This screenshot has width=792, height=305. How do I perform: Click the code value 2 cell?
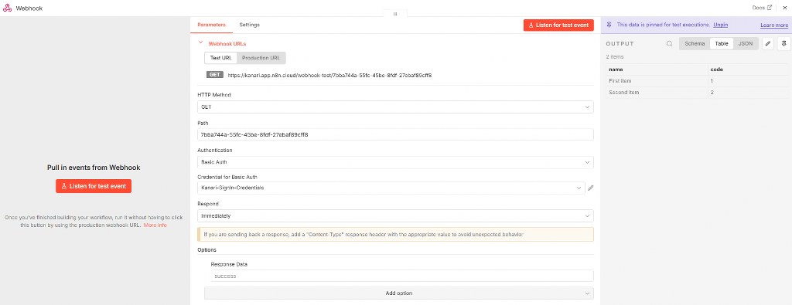(x=748, y=93)
